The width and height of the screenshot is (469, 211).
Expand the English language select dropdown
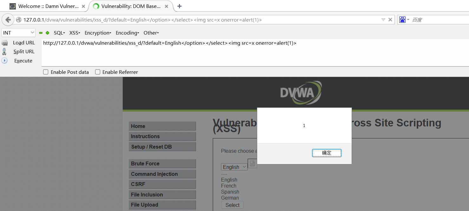pyautogui.click(x=234, y=167)
